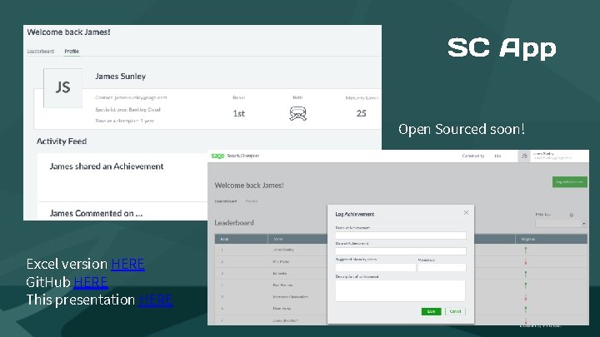The width and height of the screenshot is (600, 337).
Task: Open the Excel version HERE link
Action: pos(127,264)
